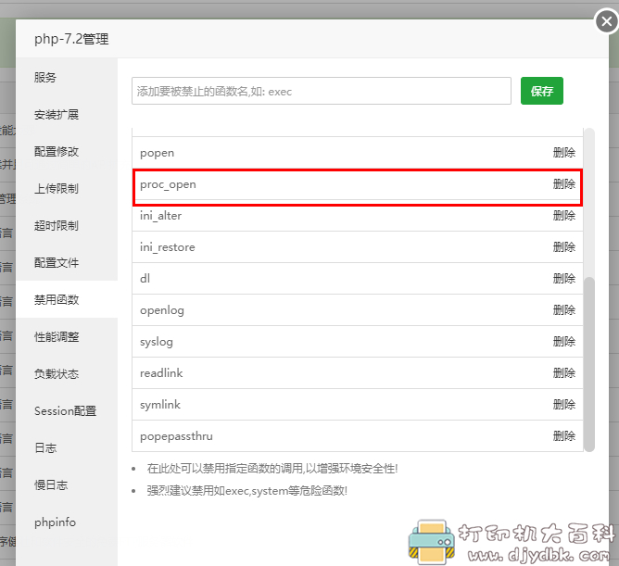This screenshot has width=619, height=566.
Task: Delete the openlog function entry
Action: pos(563,310)
